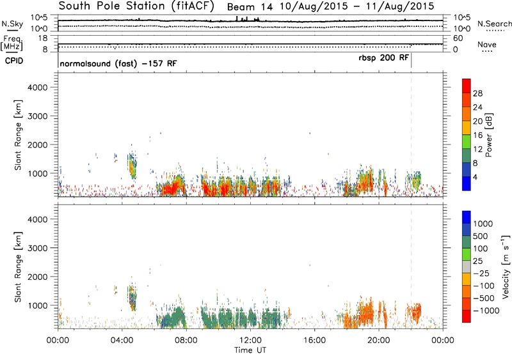Click the date range '10/Aug/2015 - 11/Aug/2015'
Viewport: 512px width, 354px height.
(x=357, y=6)
